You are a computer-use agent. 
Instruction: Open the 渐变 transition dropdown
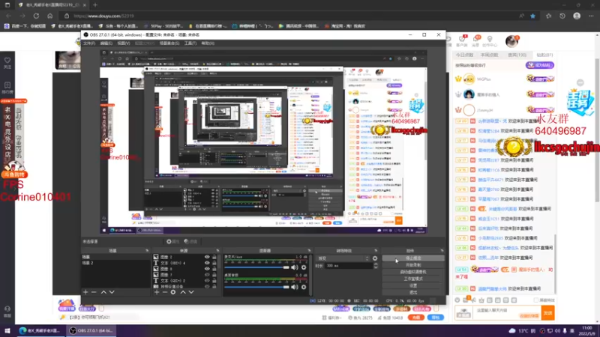343,258
